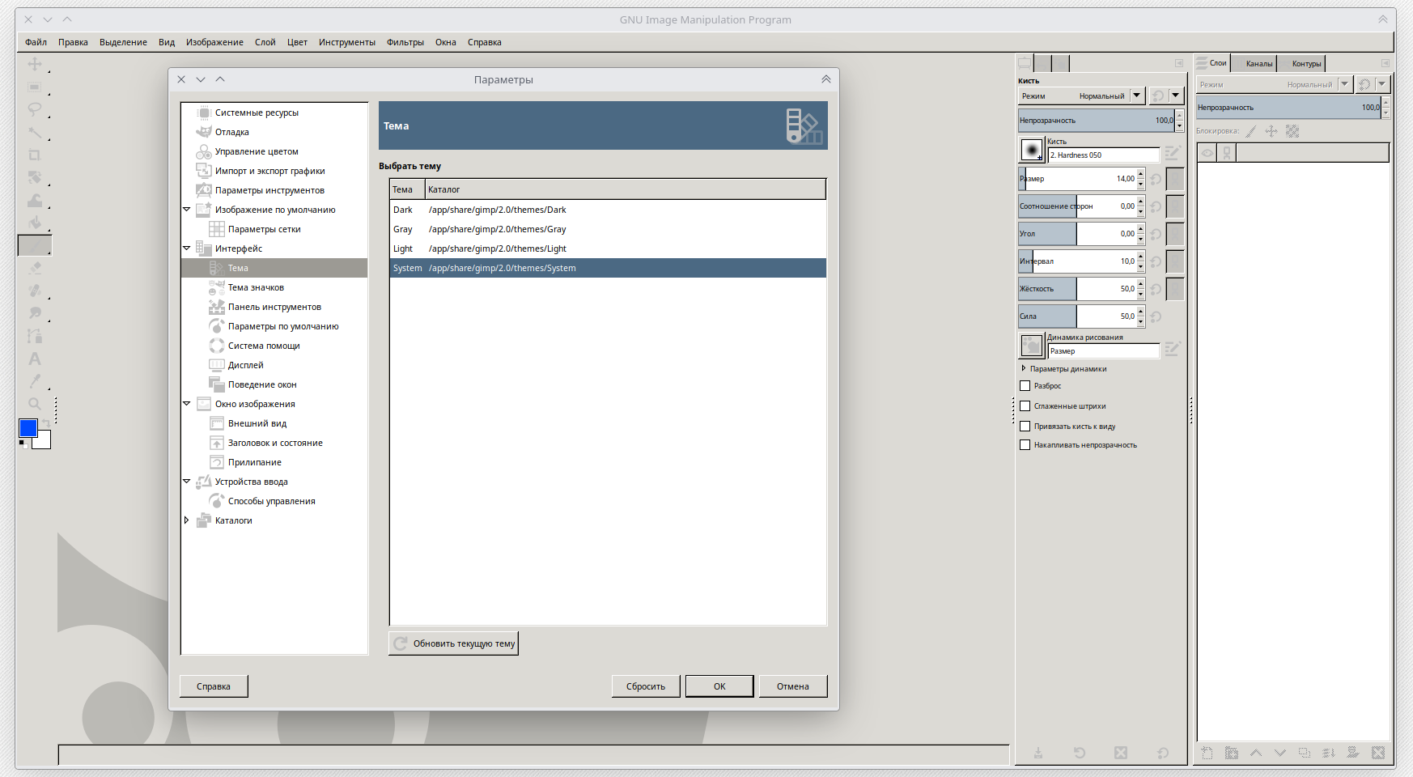Enable the Разброс checkbox
Screen dimensions: 1413x777
(x=1025, y=386)
